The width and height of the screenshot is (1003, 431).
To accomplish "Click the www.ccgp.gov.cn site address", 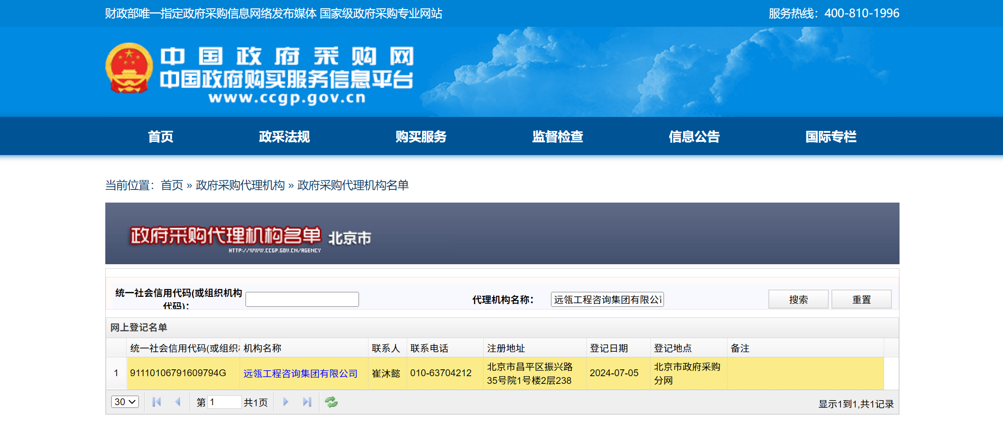I will (x=287, y=98).
